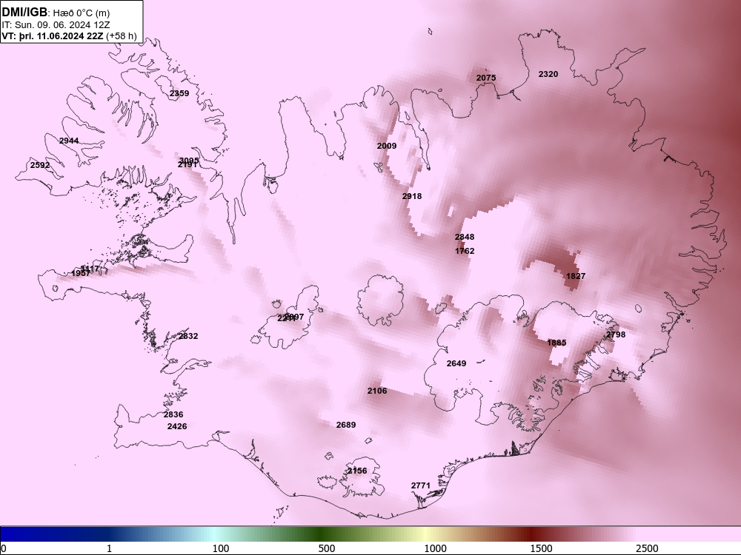Click the 1827 map value
The image size is (741, 555).
pyautogui.click(x=576, y=276)
